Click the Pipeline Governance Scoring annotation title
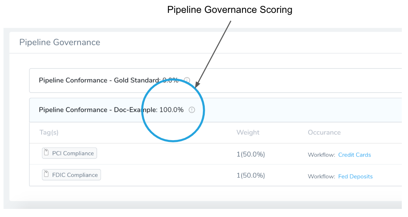The width and height of the screenshot is (408, 217). tap(230, 10)
